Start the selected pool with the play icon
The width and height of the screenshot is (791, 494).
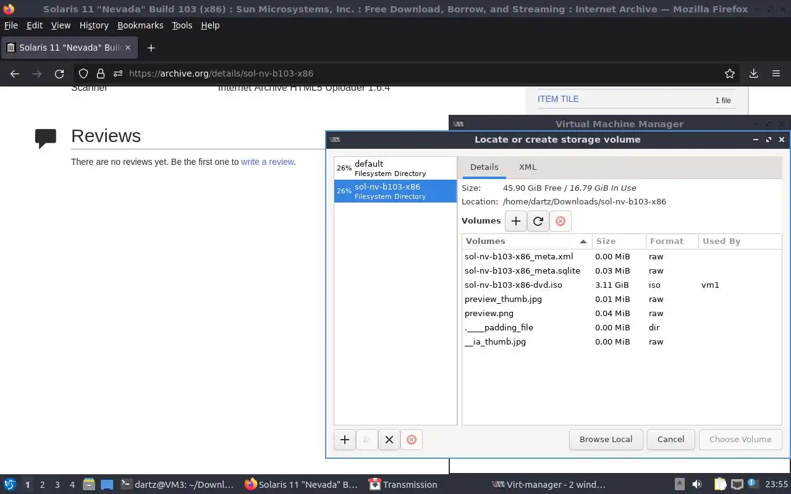tap(367, 440)
